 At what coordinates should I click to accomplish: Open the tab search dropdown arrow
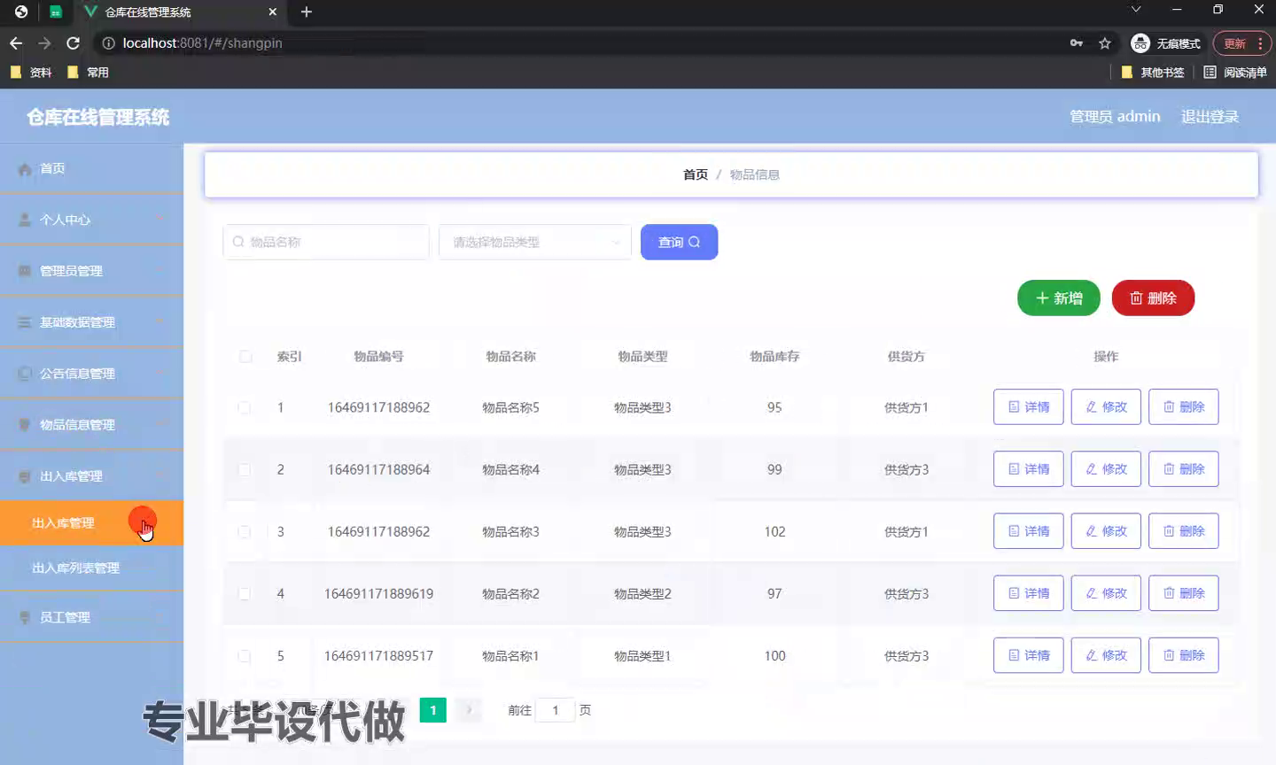tap(1136, 10)
